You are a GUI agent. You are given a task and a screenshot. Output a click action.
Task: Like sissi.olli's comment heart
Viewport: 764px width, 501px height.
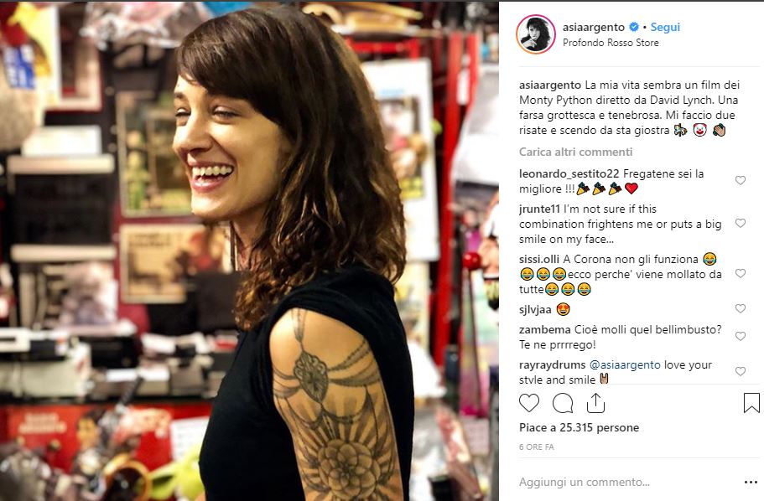click(741, 273)
